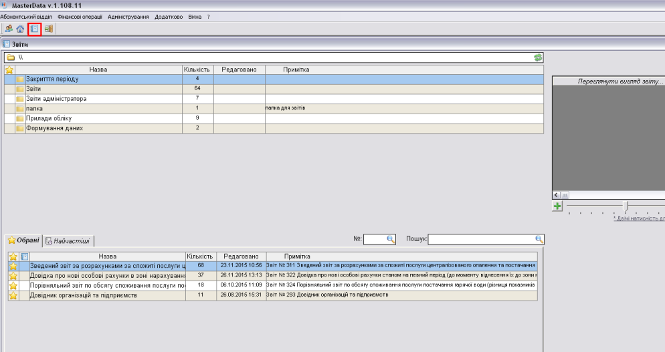Open the Звіти folder
Screen dimensions: 665x352
click(x=33, y=89)
